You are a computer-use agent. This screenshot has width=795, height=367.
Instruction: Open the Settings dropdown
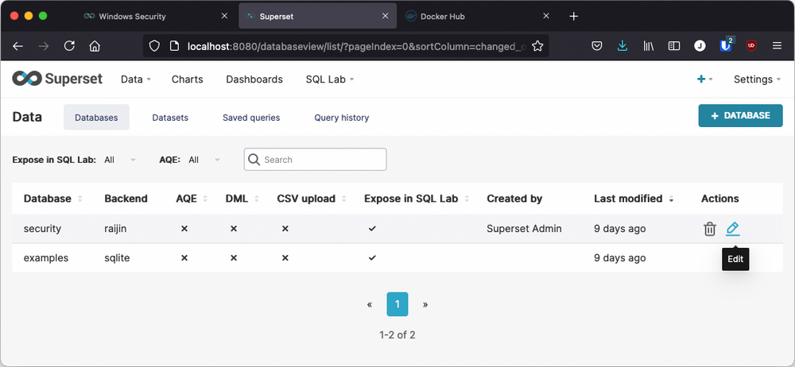tap(757, 79)
